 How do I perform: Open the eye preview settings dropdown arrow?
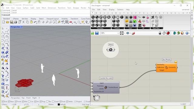click(130, 33)
